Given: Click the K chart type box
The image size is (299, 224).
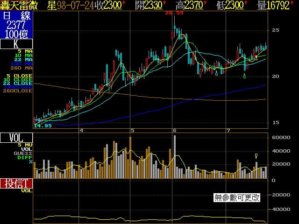Looking at the screenshot, I should [x=16, y=44].
